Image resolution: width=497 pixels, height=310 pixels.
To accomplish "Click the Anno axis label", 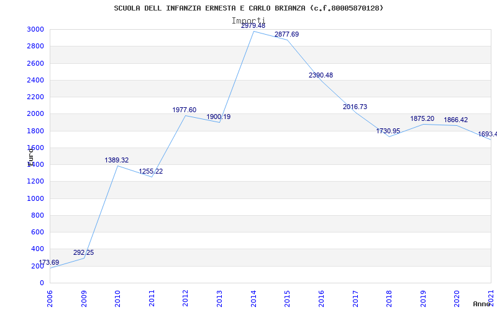I will [481, 304].
